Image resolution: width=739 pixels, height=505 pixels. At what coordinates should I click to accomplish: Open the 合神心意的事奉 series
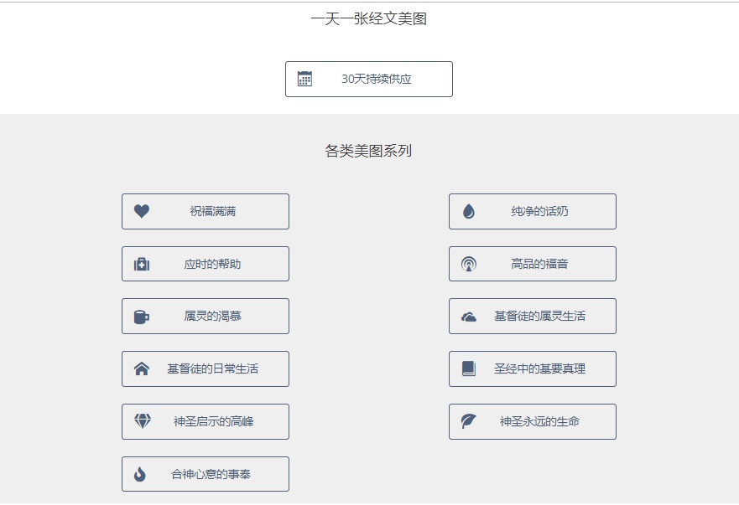tap(211, 475)
